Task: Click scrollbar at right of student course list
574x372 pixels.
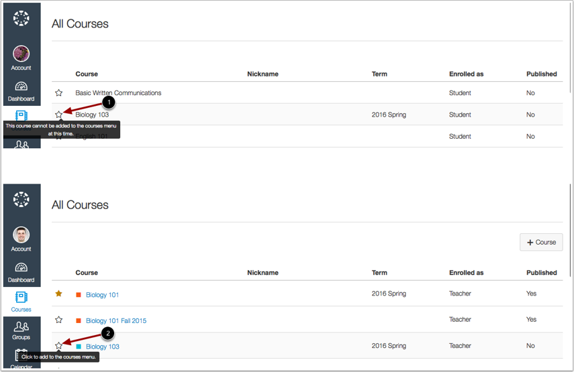Action: (x=571, y=48)
